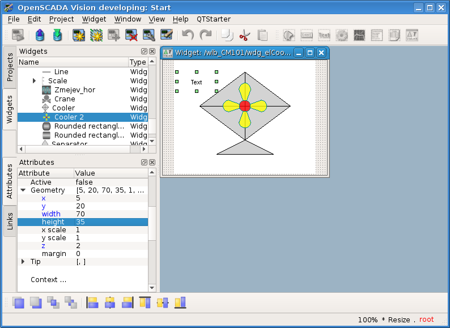
Task: Raise widget to front icon
Action: pos(19,303)
